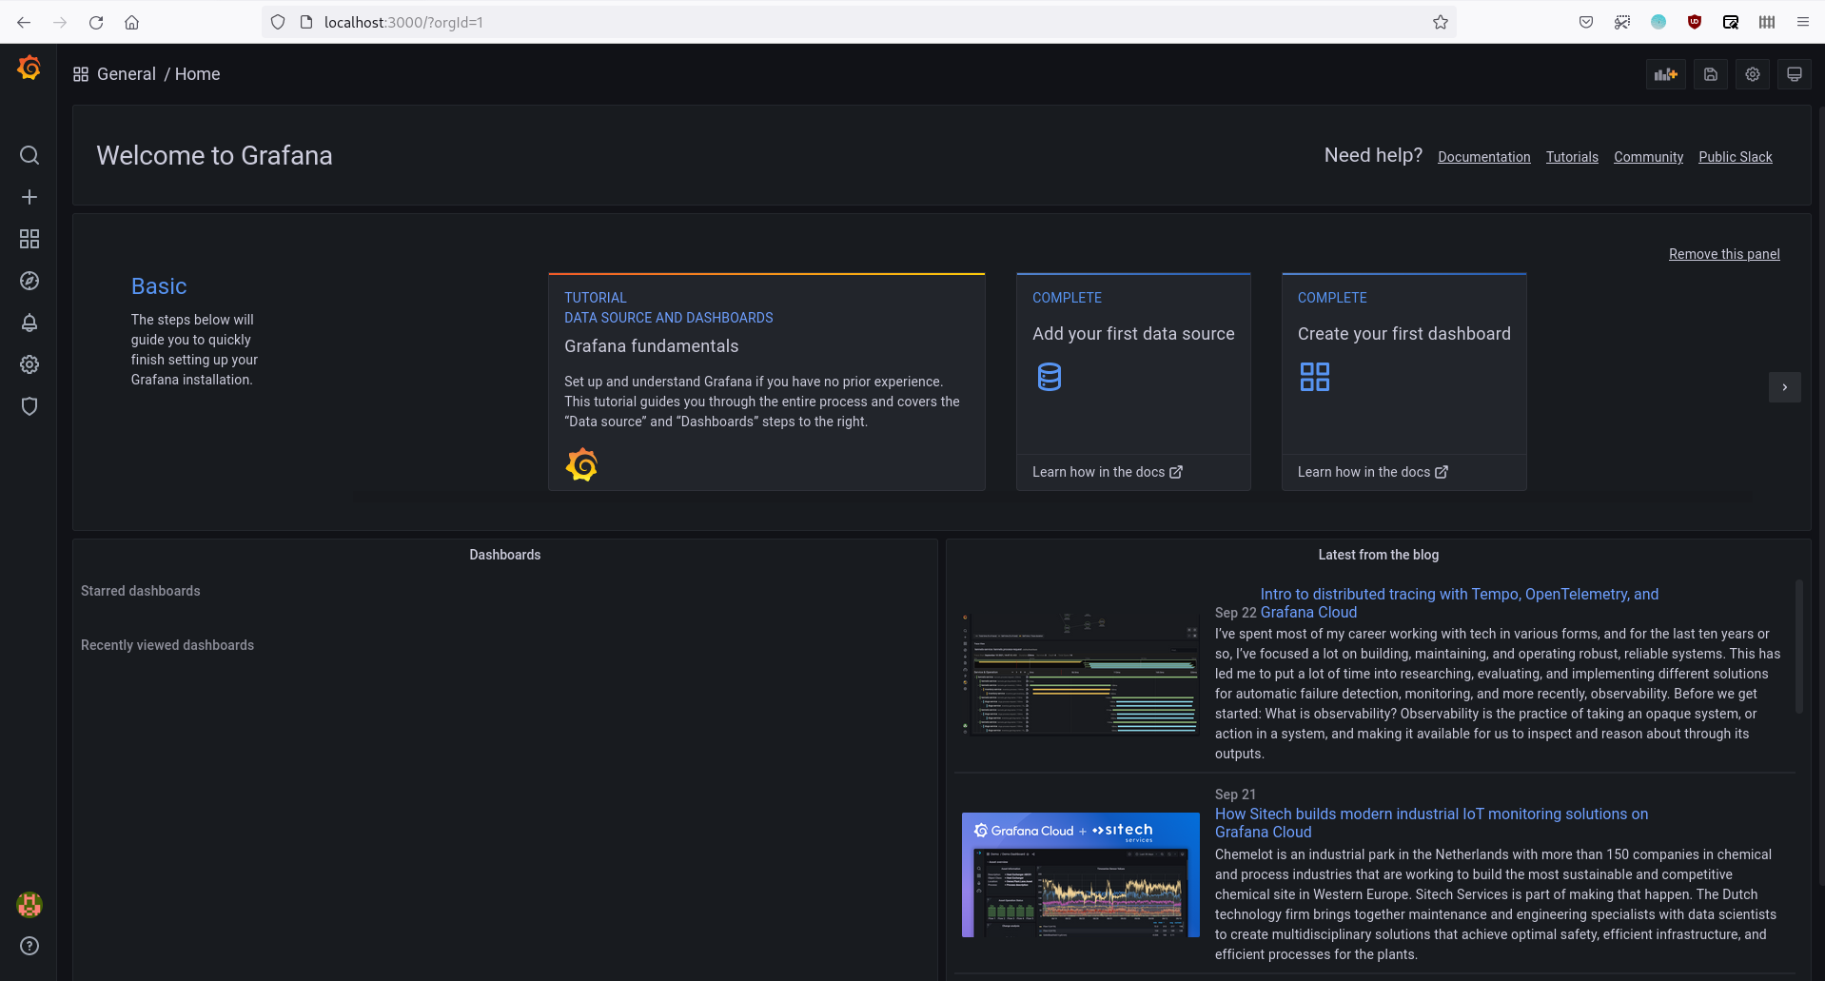Click the Grafana icon in fundamentals tutorial card

click(581, 464)
